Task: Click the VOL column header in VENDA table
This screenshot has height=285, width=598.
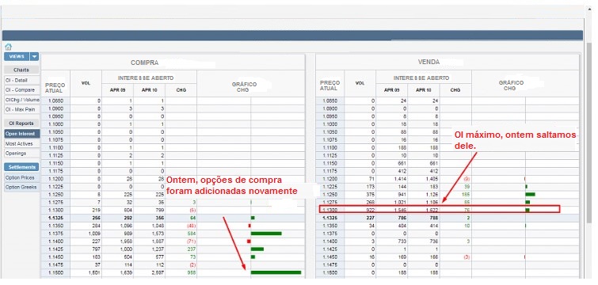Action: 360,83
